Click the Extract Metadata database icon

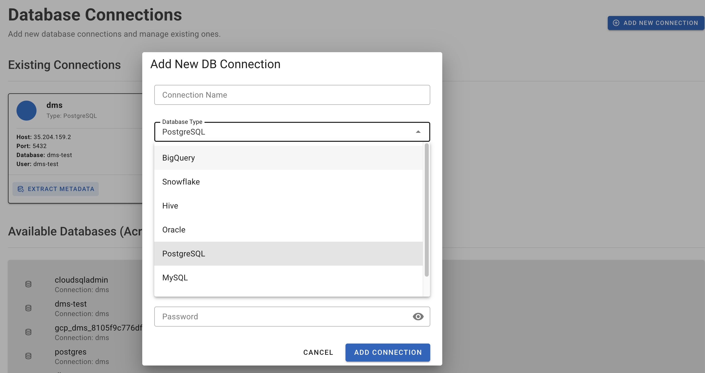[x=20, y=189]
